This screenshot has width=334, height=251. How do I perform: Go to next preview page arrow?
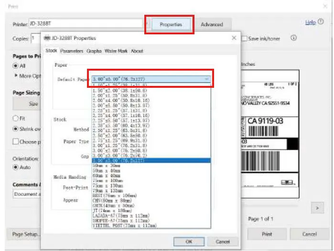[x=317, y=208]
